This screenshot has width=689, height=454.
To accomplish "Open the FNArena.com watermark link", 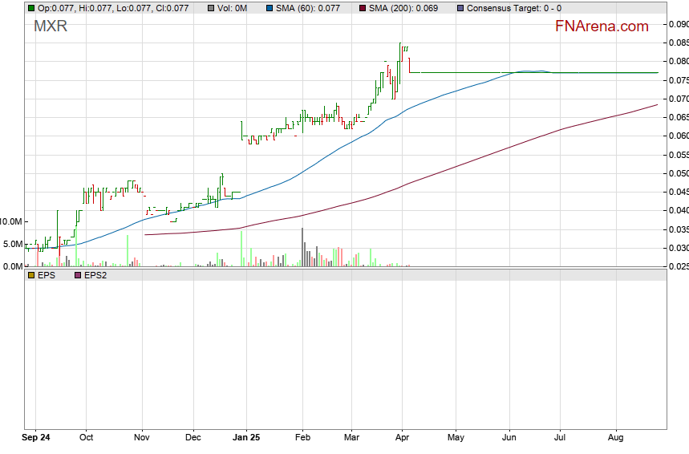I will [602, 26].
